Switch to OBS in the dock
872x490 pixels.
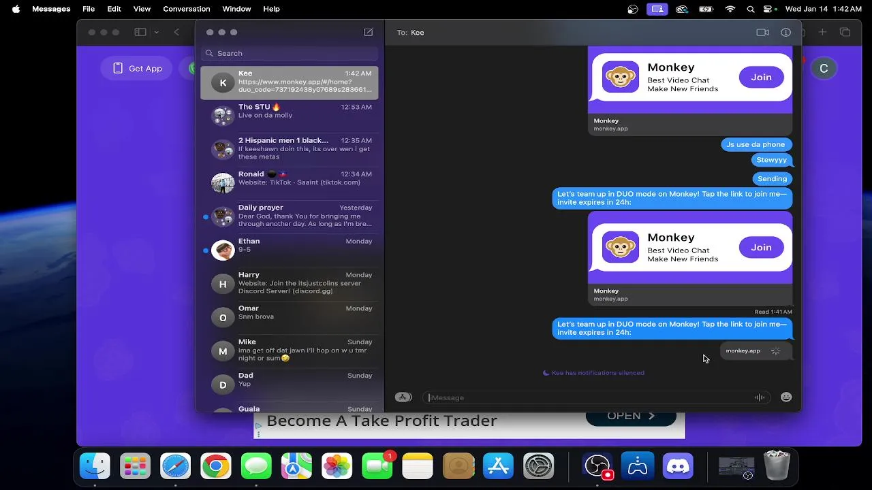[597, 466]
